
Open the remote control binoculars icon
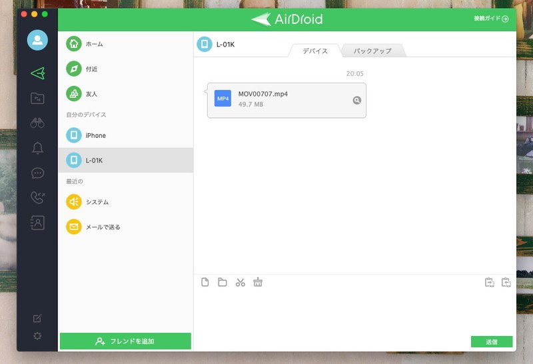[x=37, y=122]
